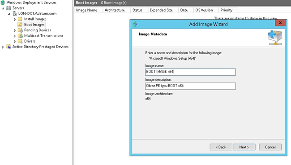Click the Image name input field
Viewport: 291px width, 165px height.
coord(190,72)
